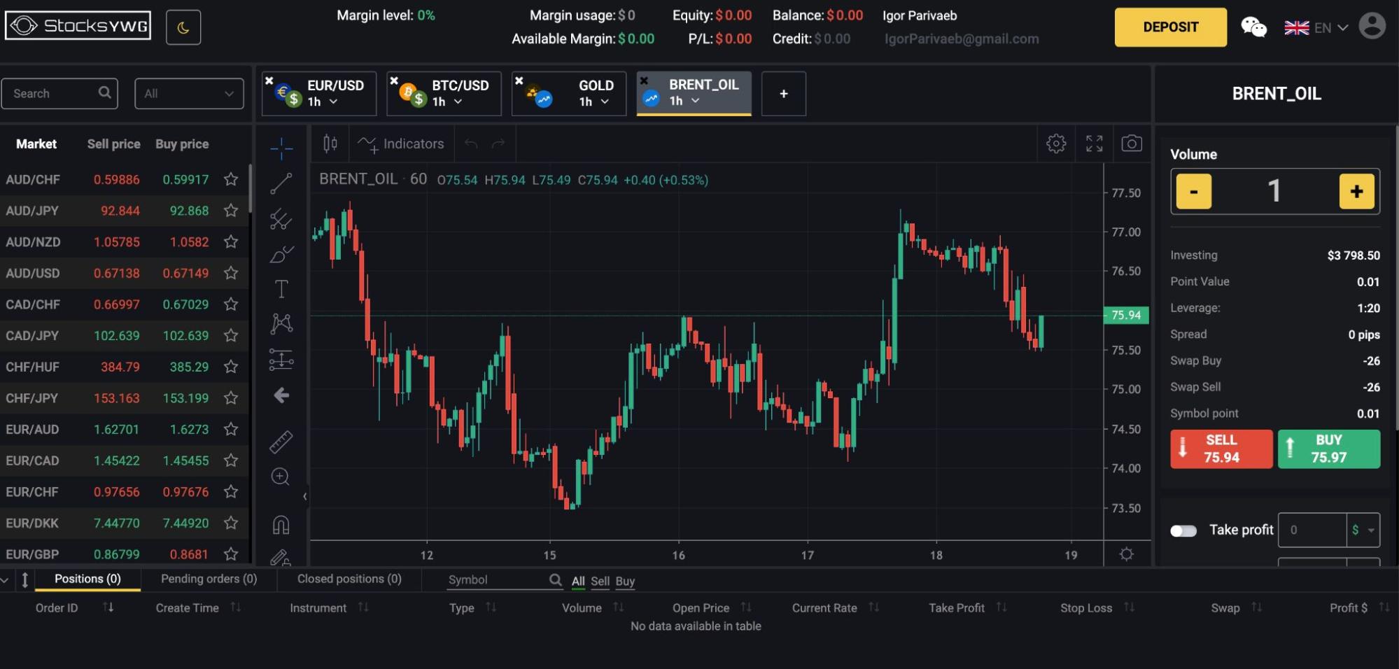Viewport: 1399px width, 669px height.
Task: Switch to Pending orders (0) tab
Action: coord(209,579)
